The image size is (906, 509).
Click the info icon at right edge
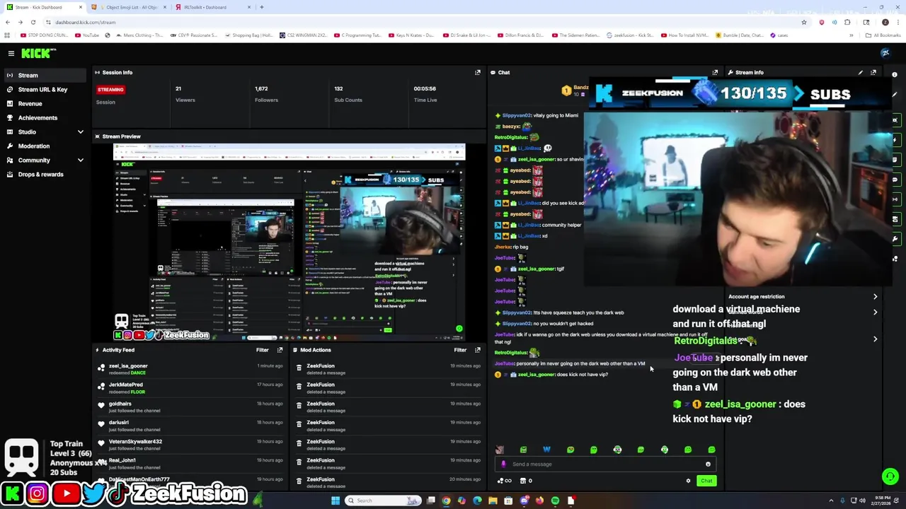coord(895,75)
